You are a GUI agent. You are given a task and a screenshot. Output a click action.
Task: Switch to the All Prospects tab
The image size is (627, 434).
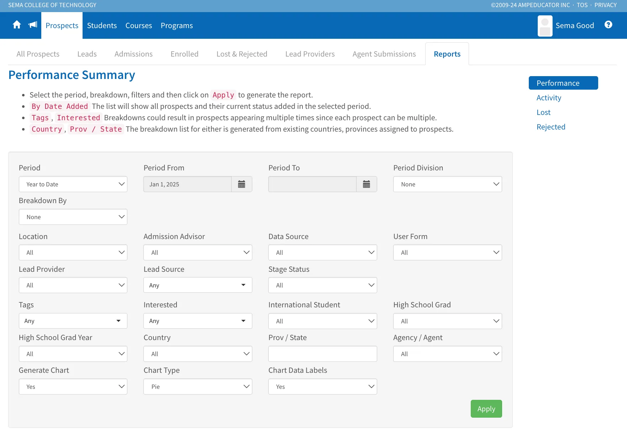point(38,54)
